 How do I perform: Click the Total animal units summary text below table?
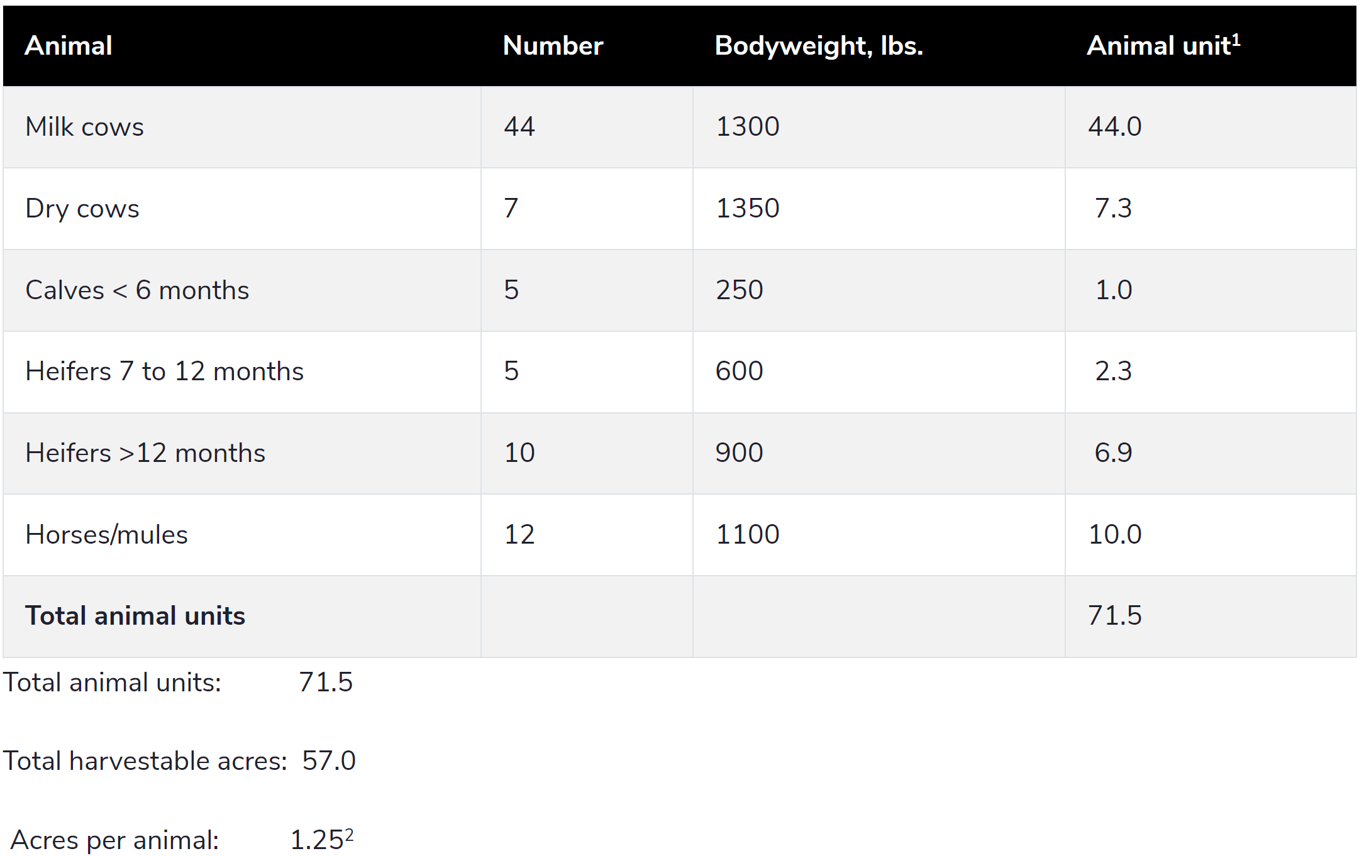(x=112, y=683)
